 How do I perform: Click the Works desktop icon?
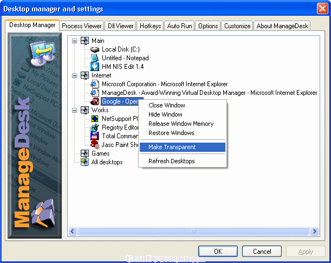[x=85, y=110]
